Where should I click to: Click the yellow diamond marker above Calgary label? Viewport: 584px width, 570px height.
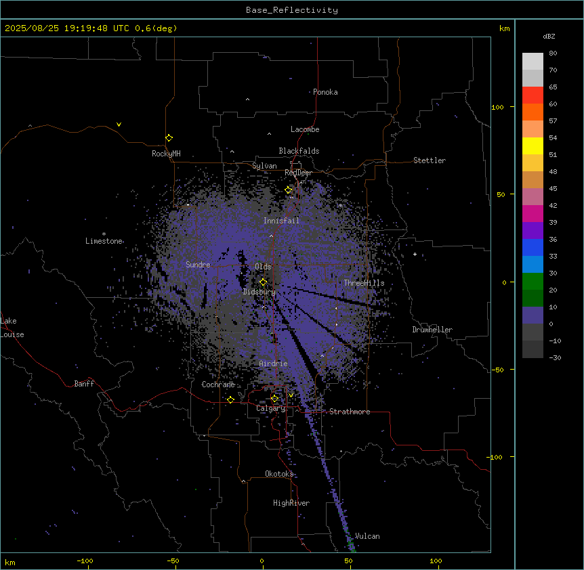coord(274,399)
